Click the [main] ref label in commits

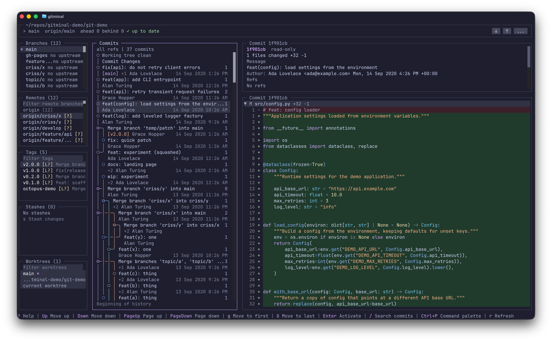(x=110, y=74)
